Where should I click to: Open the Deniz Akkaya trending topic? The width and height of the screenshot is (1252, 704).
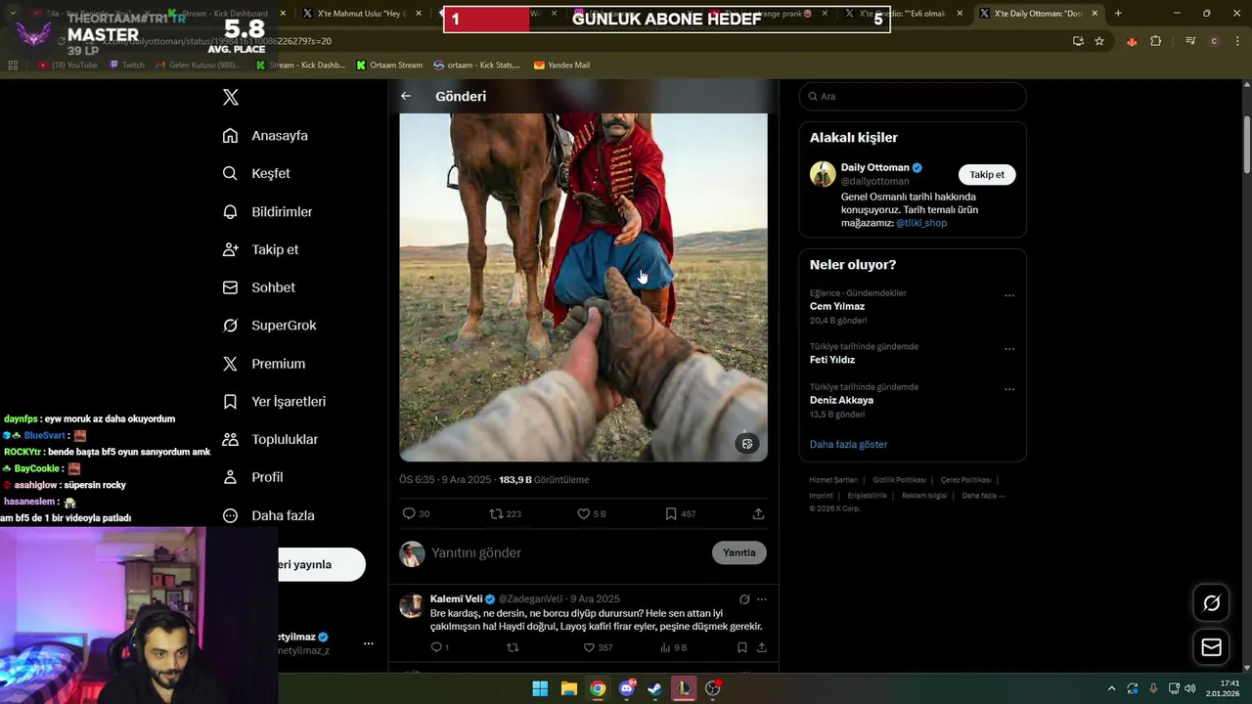841,400
